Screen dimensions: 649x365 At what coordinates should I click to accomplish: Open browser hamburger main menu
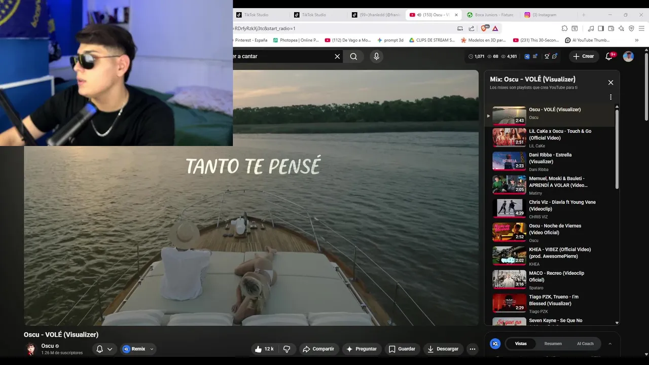pos(642,28)
